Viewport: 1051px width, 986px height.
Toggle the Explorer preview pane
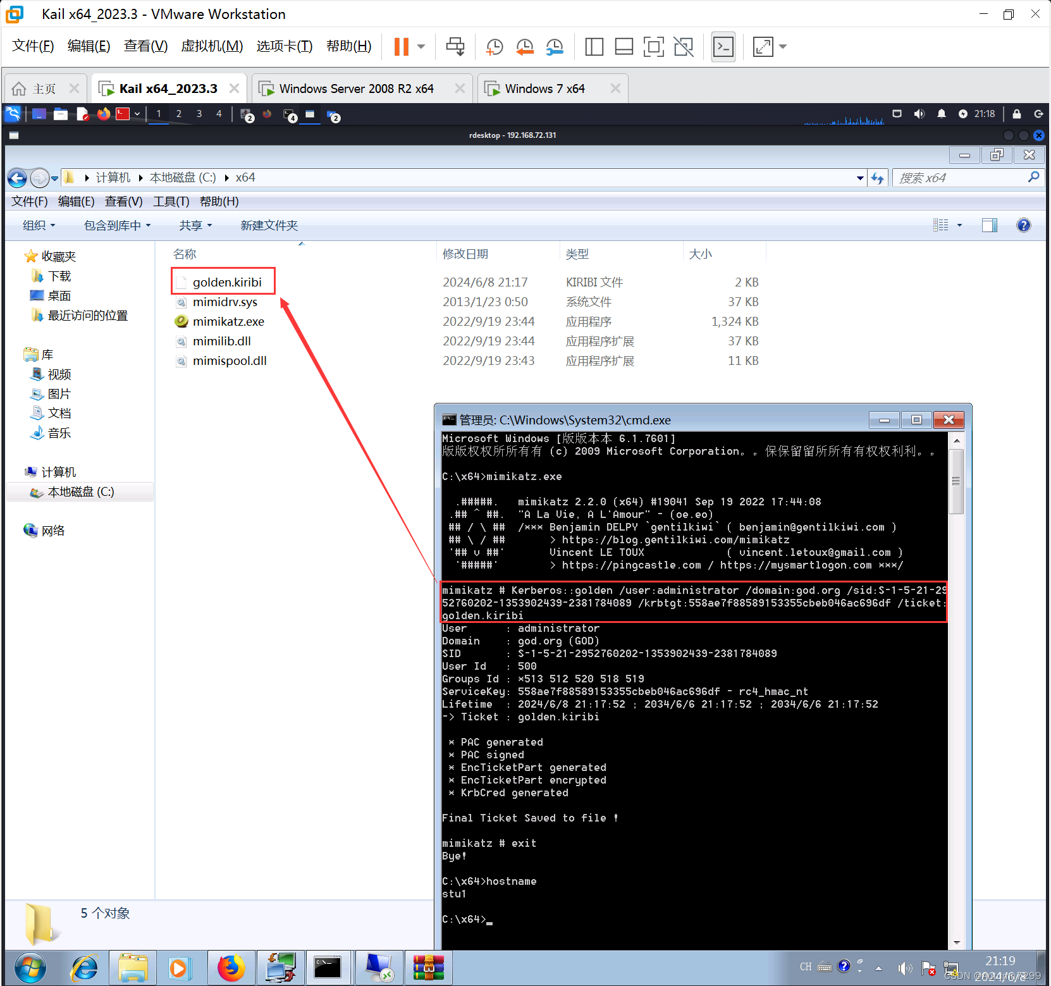click(x=990, y=226)
